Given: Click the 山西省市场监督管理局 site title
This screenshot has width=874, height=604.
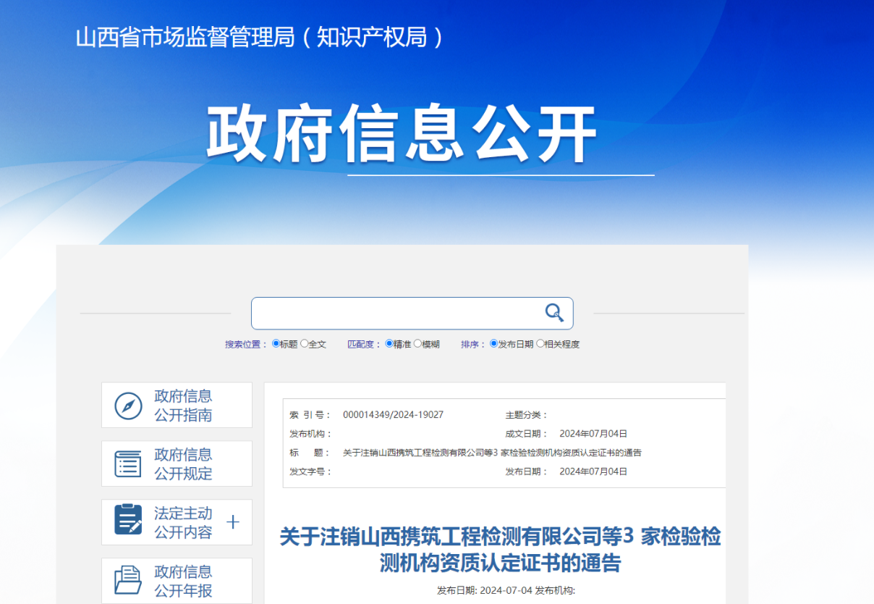Looking at the screenshot, I should tap(260, 38).
